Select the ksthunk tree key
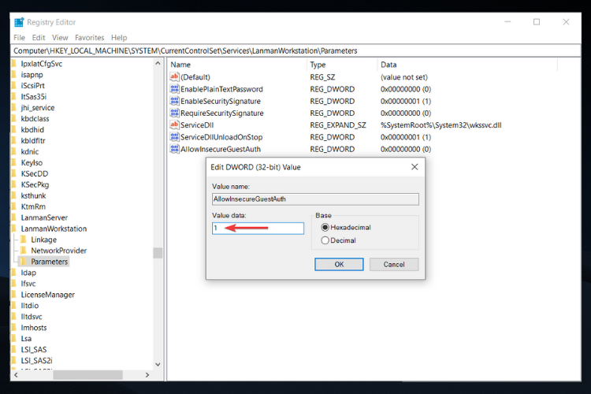Viewport: 591px width, 394px height. coord(34,195)
